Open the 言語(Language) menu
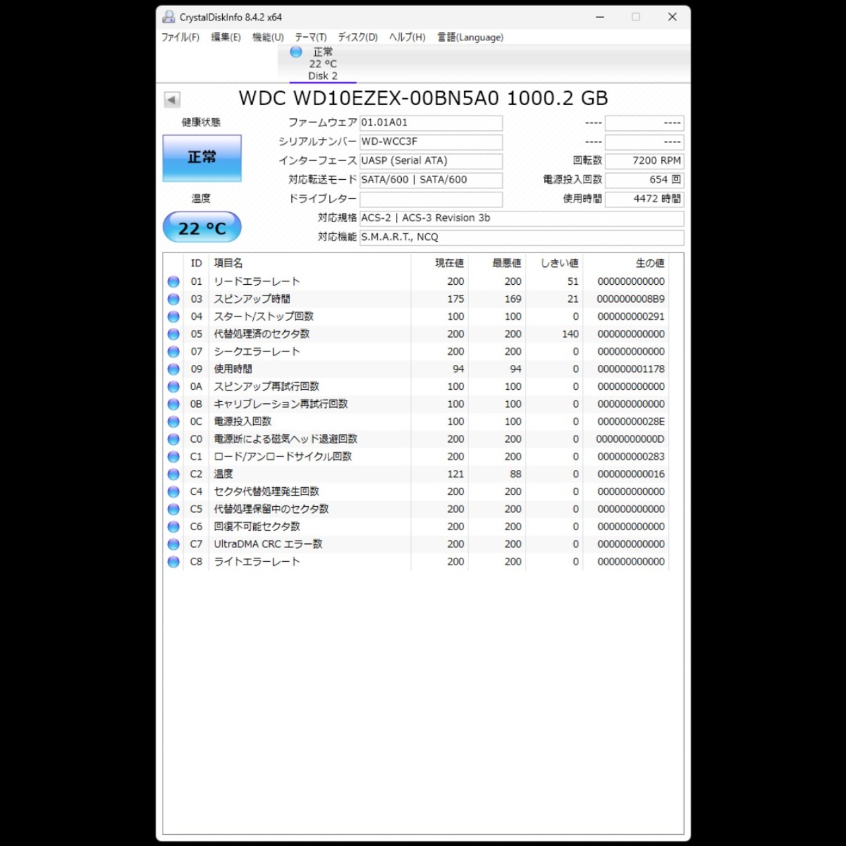Screen dimensions: 846x846 pos(470,37)
